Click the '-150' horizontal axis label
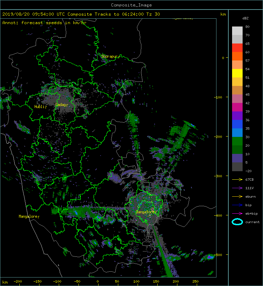263x286 pixels. (x=37, y=282)
